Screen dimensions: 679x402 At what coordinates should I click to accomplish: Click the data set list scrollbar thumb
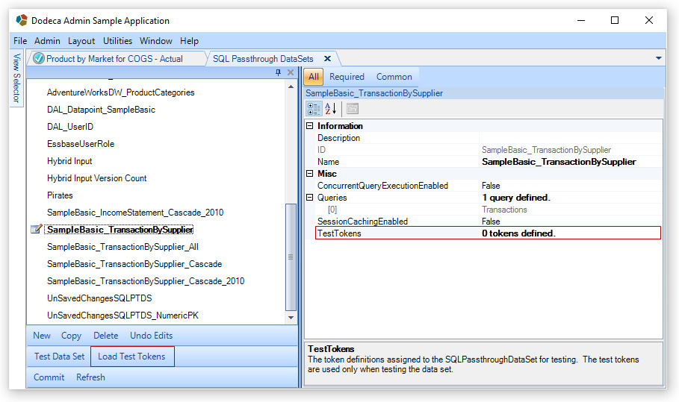291,257
